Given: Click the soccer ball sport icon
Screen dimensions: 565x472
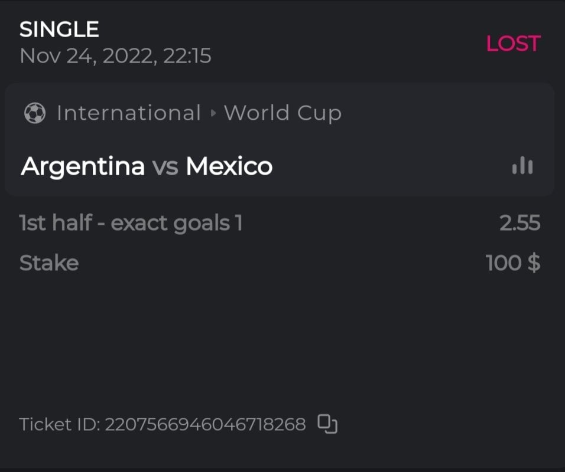Looking at the screenshot, I should [x=35, y=113].
